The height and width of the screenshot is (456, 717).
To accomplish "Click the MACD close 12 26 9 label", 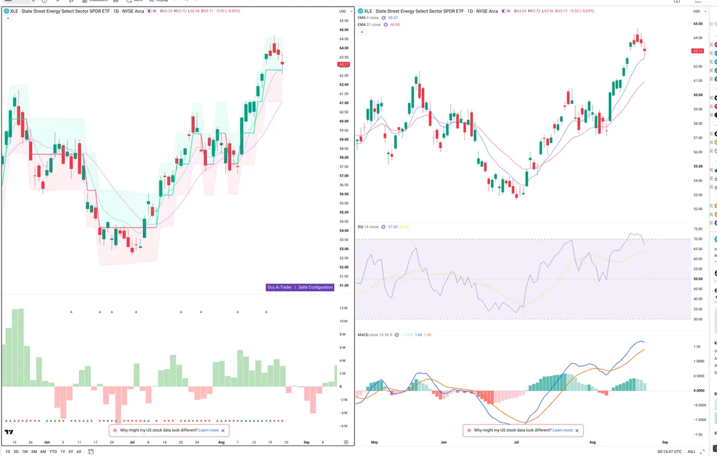I will click(375, 335).
